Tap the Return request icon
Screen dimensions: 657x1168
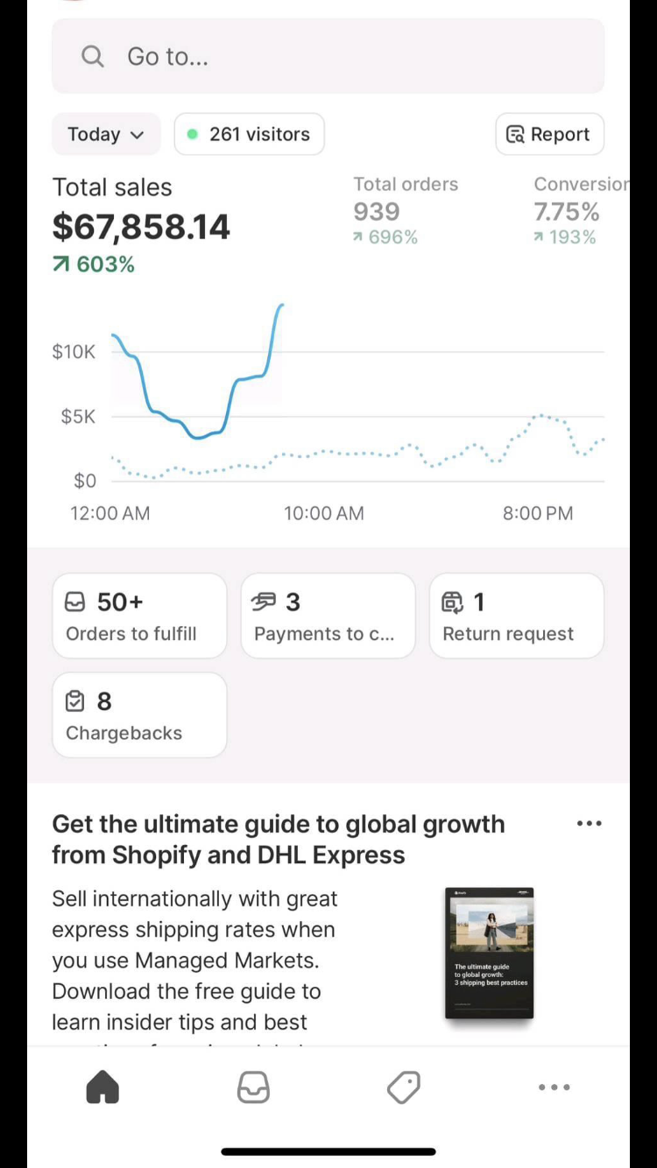[452, 602]
